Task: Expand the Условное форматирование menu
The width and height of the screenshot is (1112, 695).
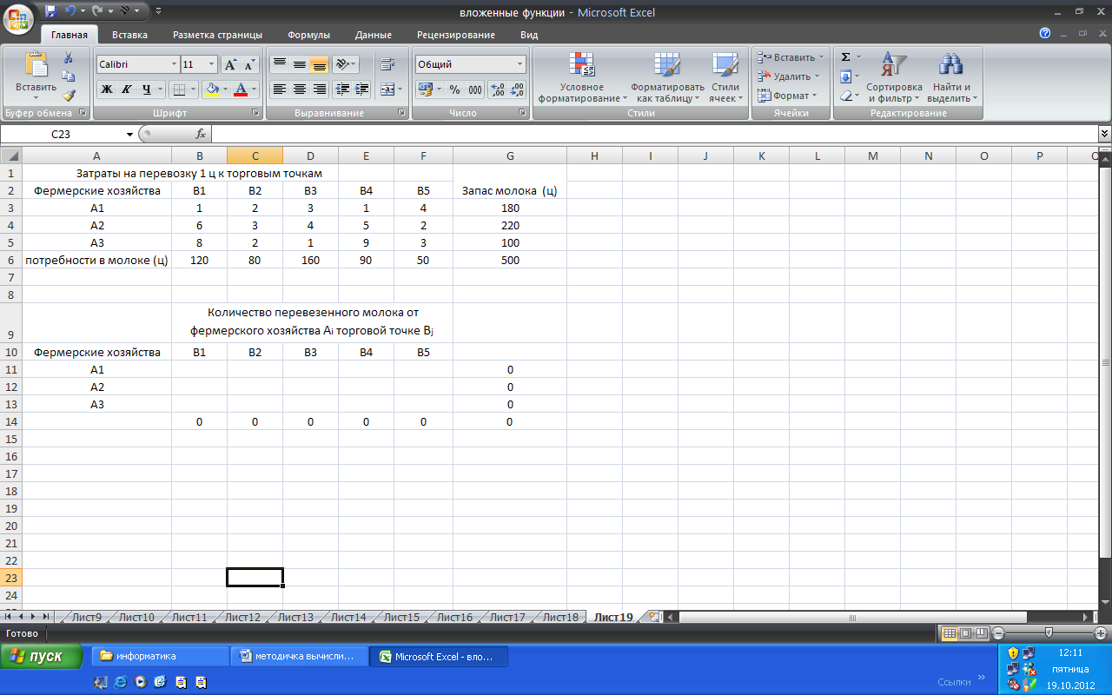Action: [582, 77]
